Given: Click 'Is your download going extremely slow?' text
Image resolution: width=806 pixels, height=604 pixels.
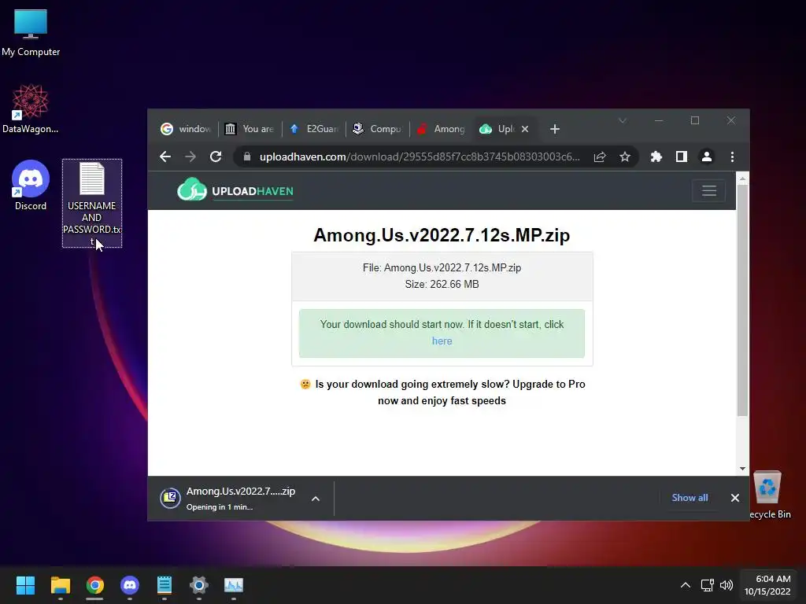Looking at the screenshot, I should click(412, 384).
